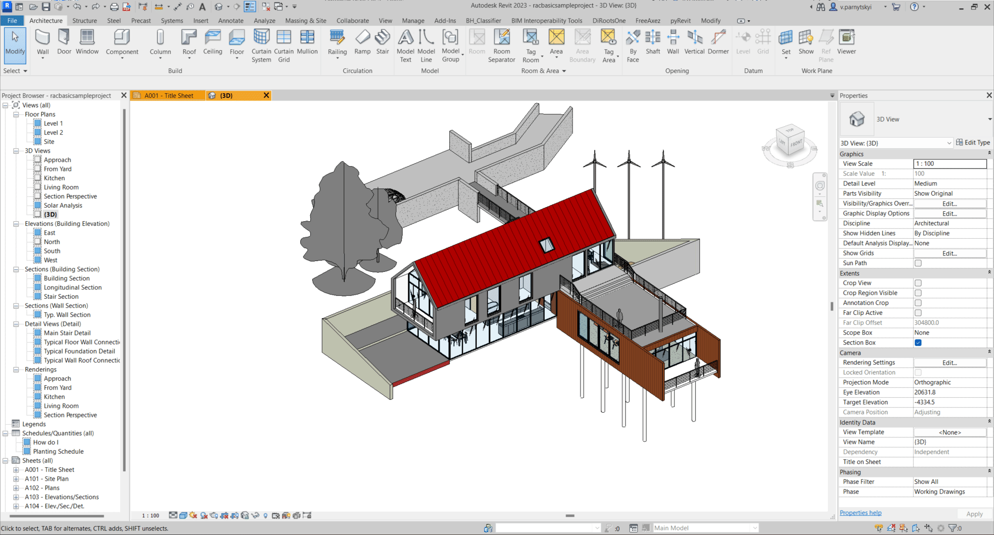This screenshot has height=535, width=994.
Task: Expand the A101 - Site Plan sheet
Action: click(x=16, y=479)
